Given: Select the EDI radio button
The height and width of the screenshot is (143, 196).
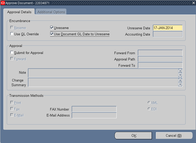Looking at the screenshot, I should click(x=149, y=109).
